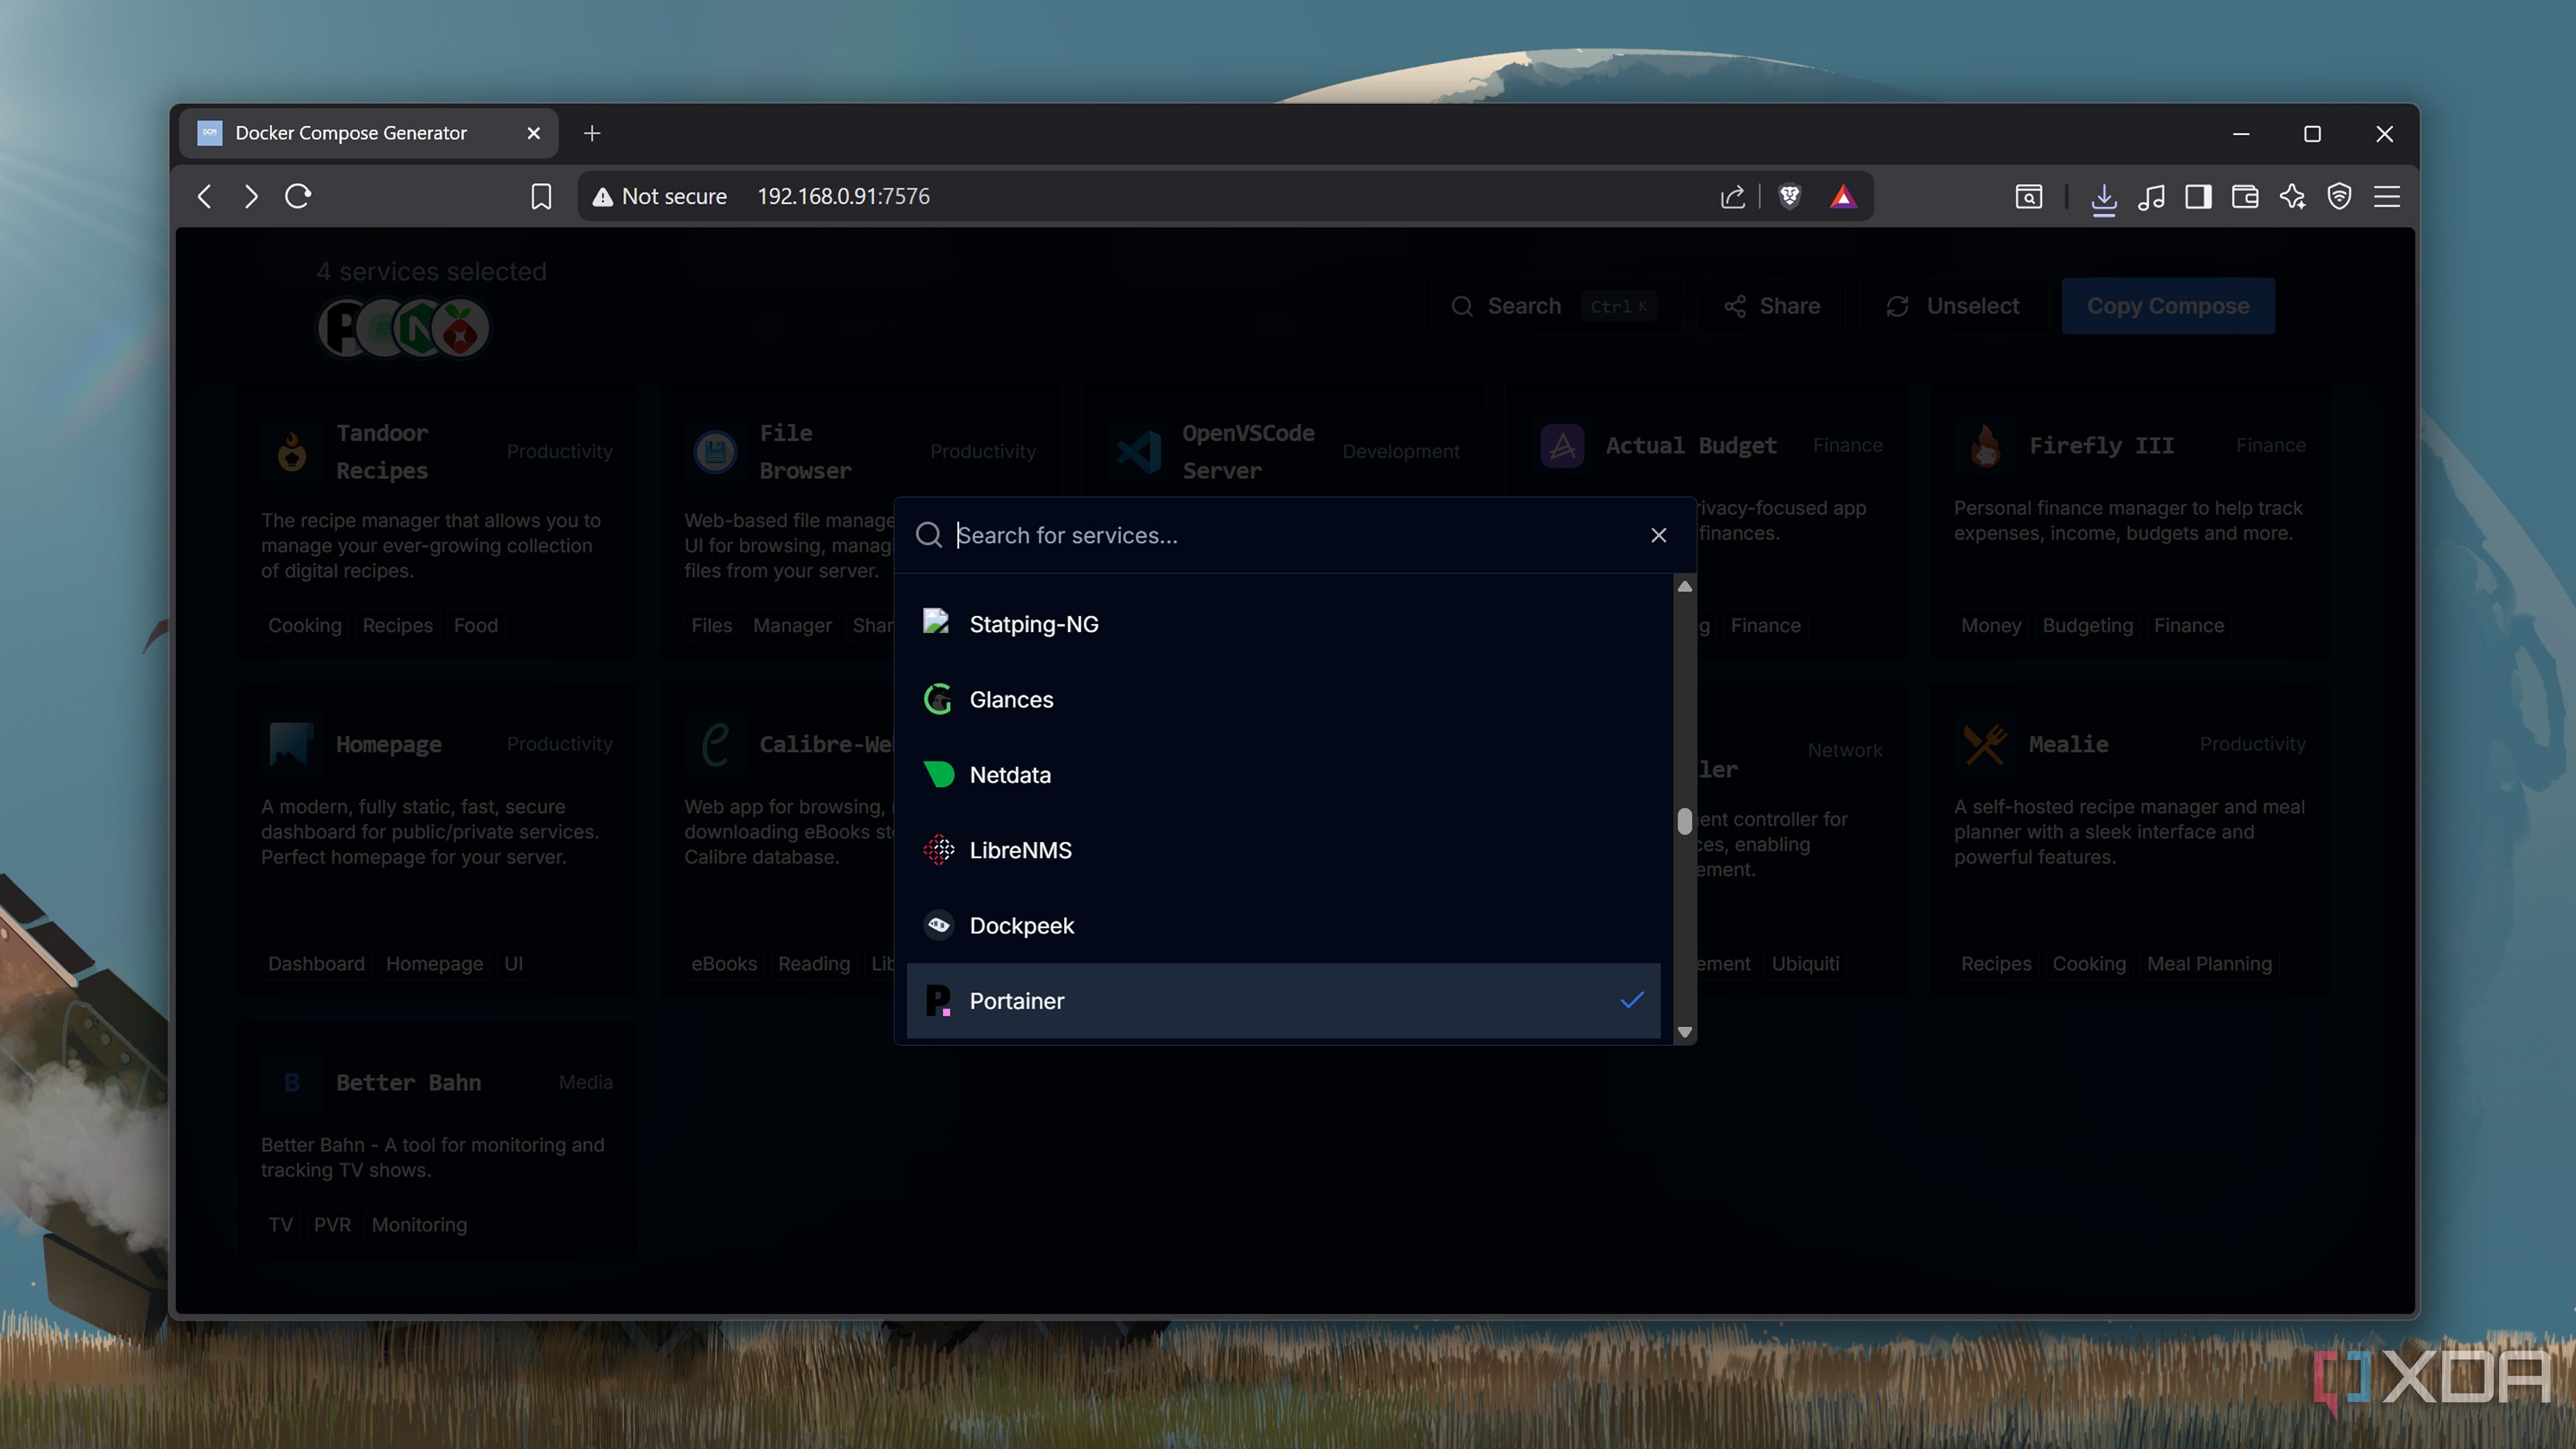
Task: Click the Firefly III service card
Action: coord(2130,522)
